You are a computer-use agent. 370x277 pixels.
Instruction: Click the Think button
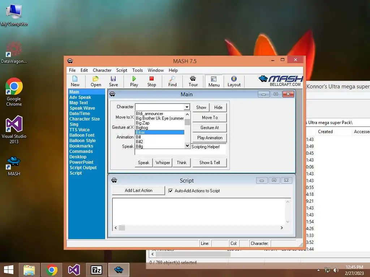(x=181, y=163)
